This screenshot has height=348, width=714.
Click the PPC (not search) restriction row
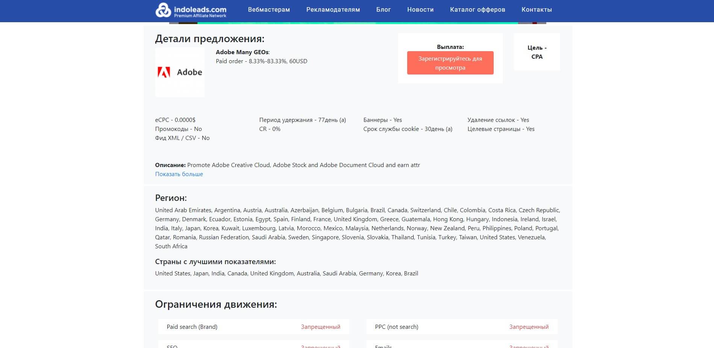462,327
